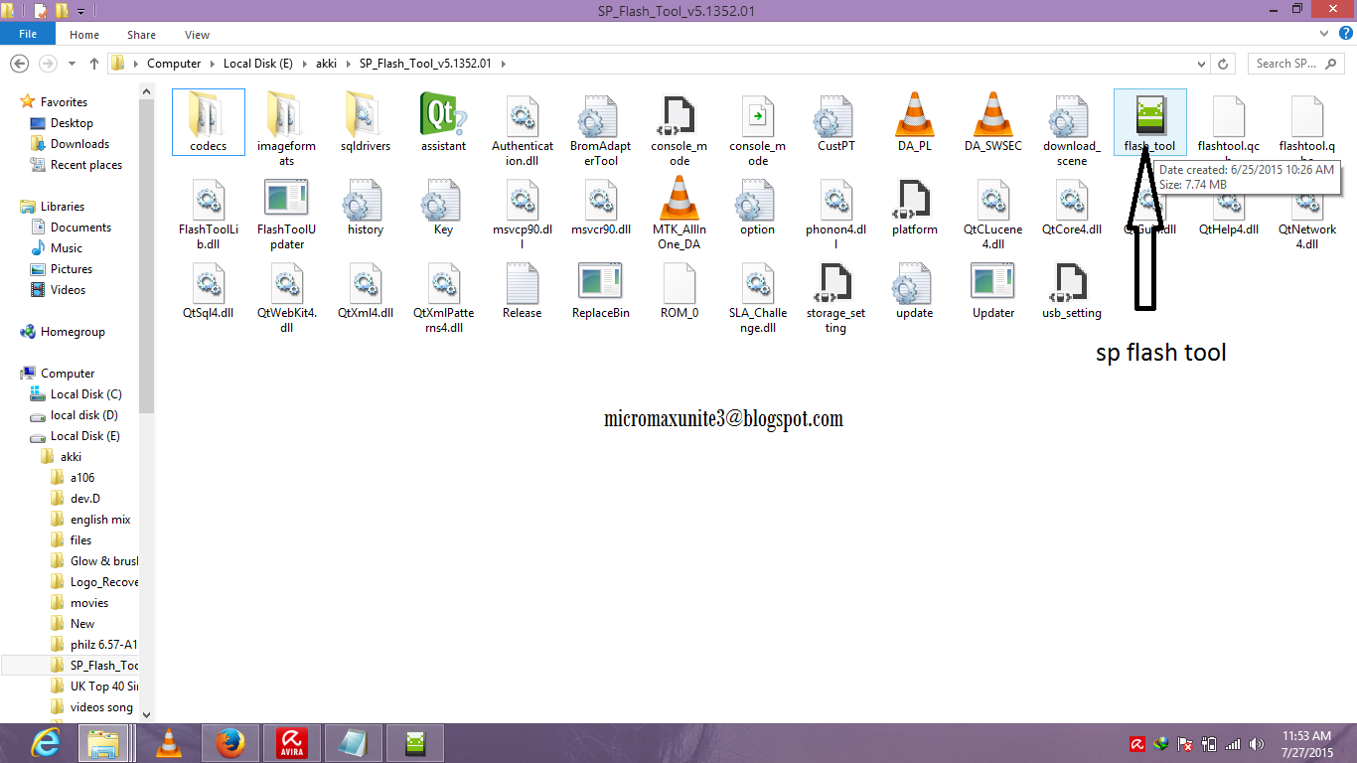Open VLC media player from the taskbar

point(169,743)
